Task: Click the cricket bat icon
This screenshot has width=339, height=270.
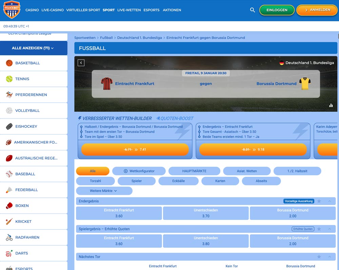Action: point(9,222)
